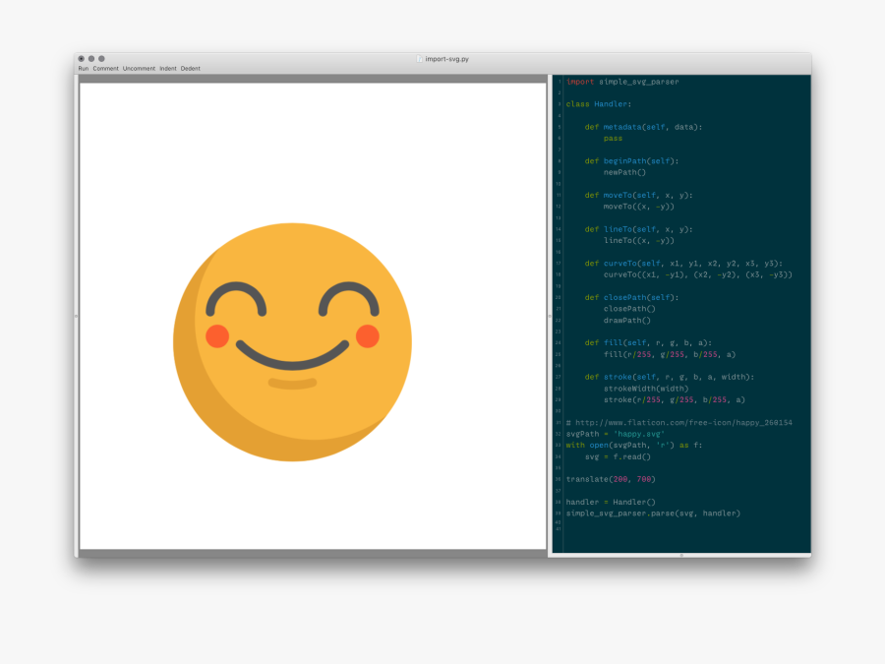Close the window with the leftmost title bar button
Image resolution: width=885 pixels, height=664 pixels.
(x=82, y=59)
